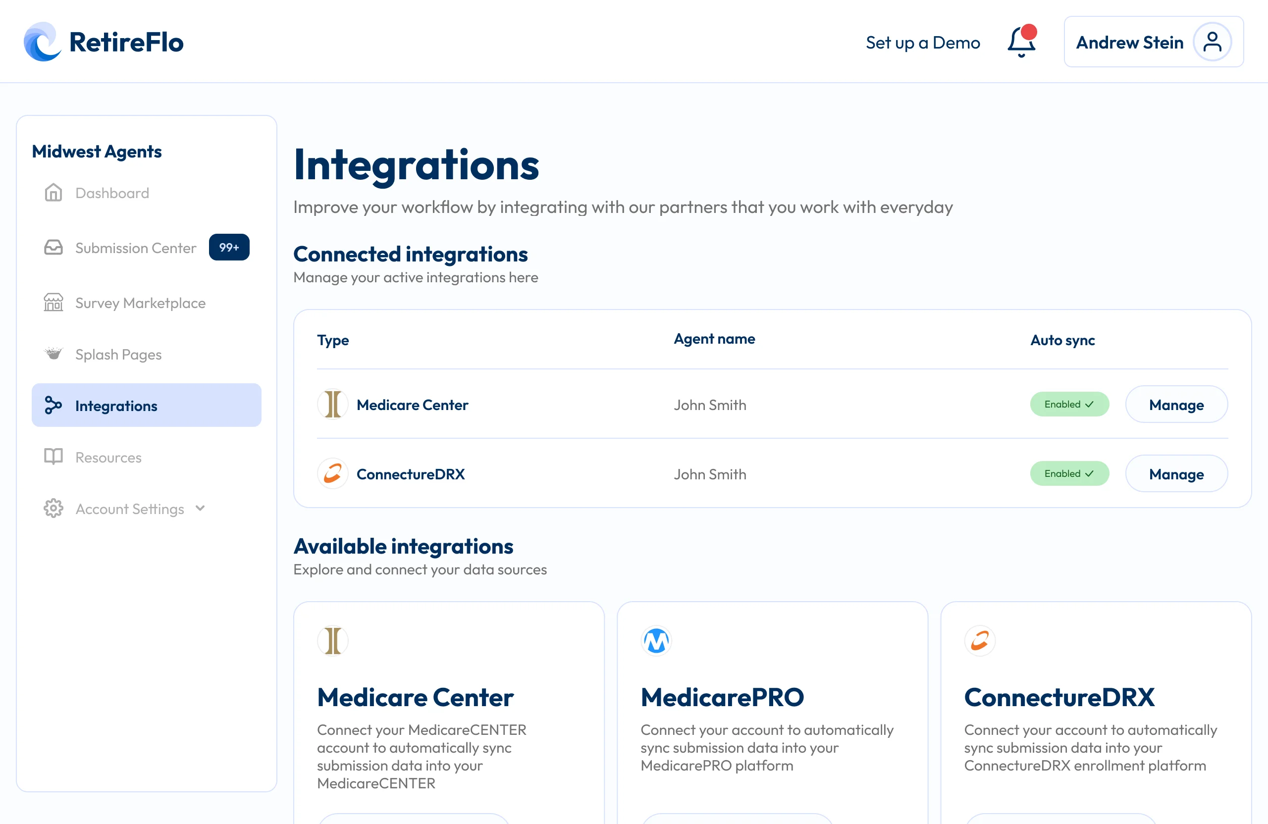This screenshot has width=1268, height=824.
Task: Open the Account Settings gear icon
Action: coord(53,509)
